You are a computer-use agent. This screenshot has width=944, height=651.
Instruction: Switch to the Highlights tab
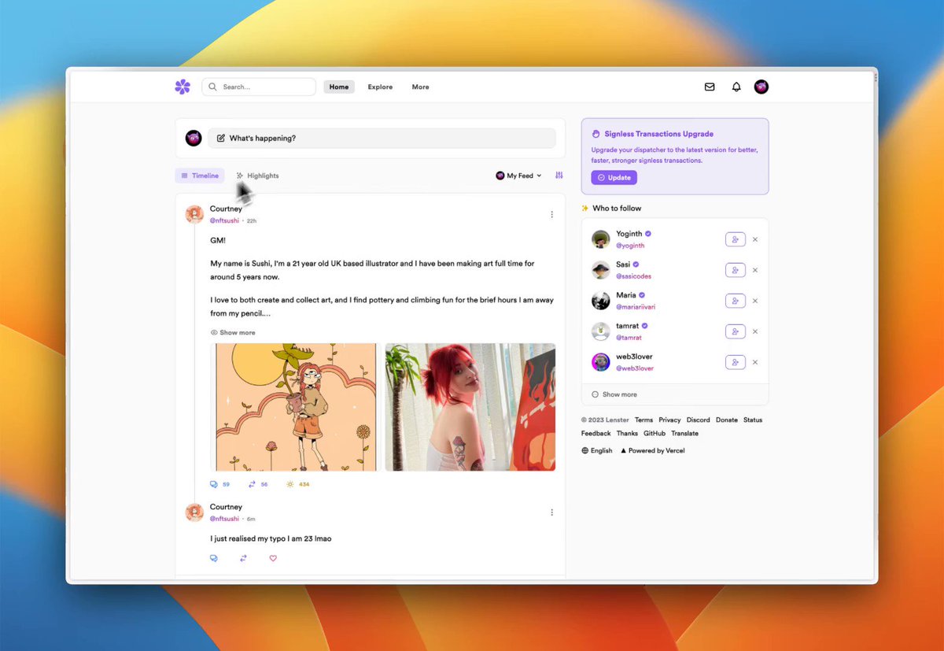(x=257, y=176)
